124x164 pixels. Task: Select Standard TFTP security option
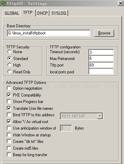click(x=9, y=58)
